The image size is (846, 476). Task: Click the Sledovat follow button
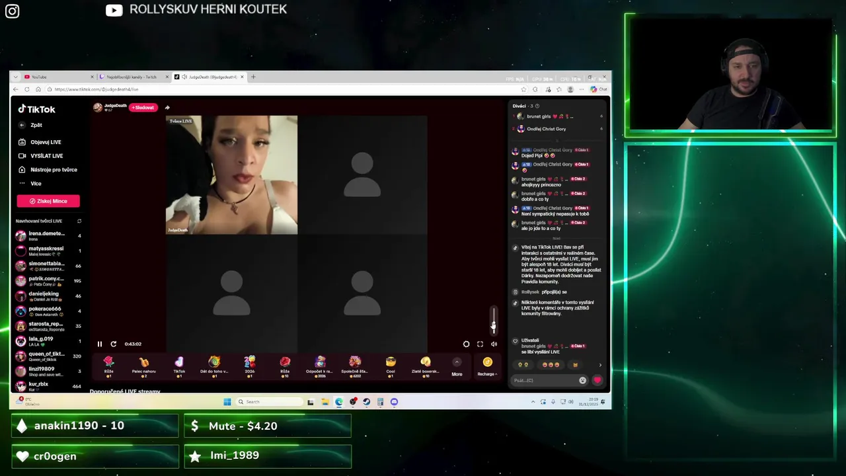tap(143, 107)
